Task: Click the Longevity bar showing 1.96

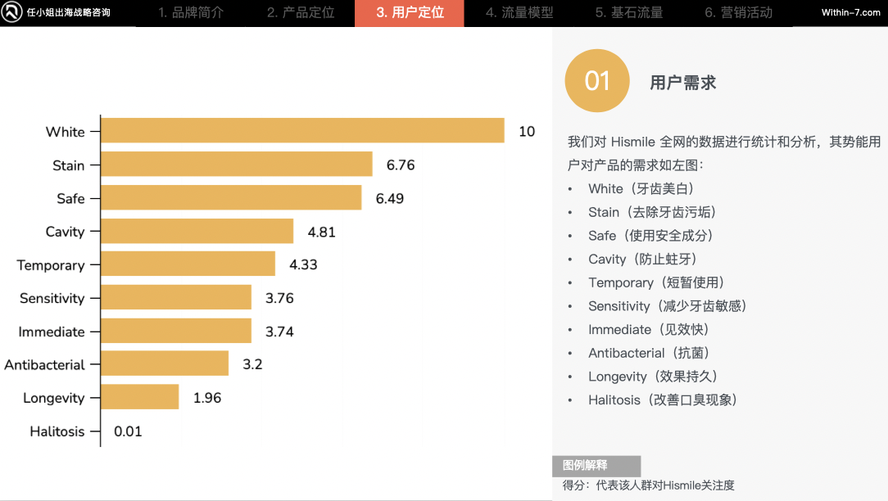Action: (139, 397)
